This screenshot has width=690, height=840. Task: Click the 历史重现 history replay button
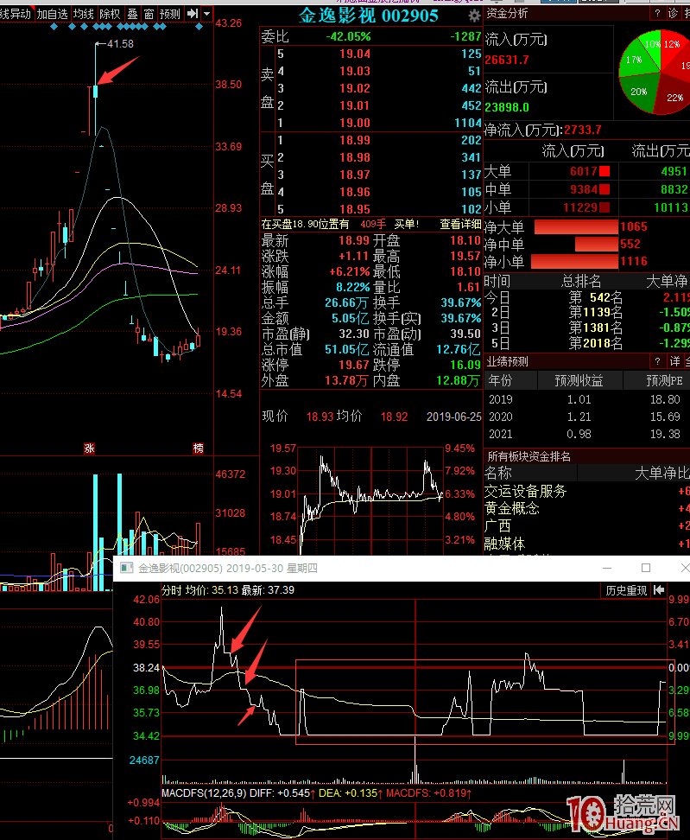tap(626, 590)
